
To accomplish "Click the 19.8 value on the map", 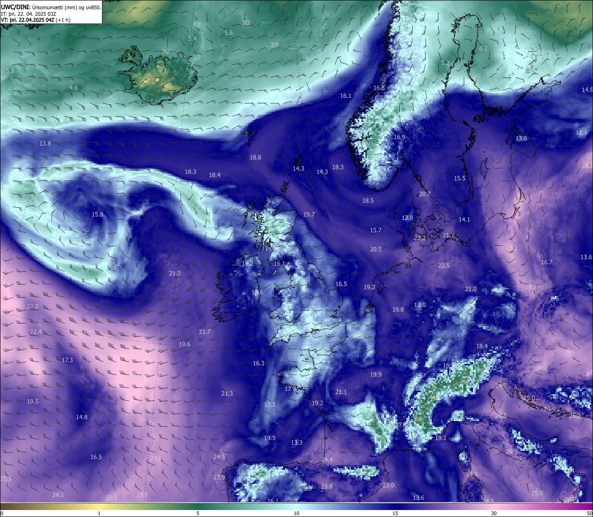I will coord(398,310).
